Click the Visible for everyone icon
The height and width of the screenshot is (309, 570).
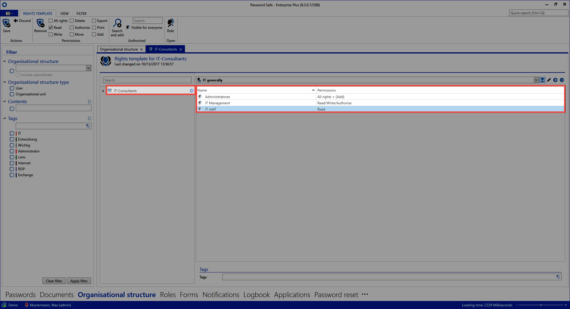128,28
